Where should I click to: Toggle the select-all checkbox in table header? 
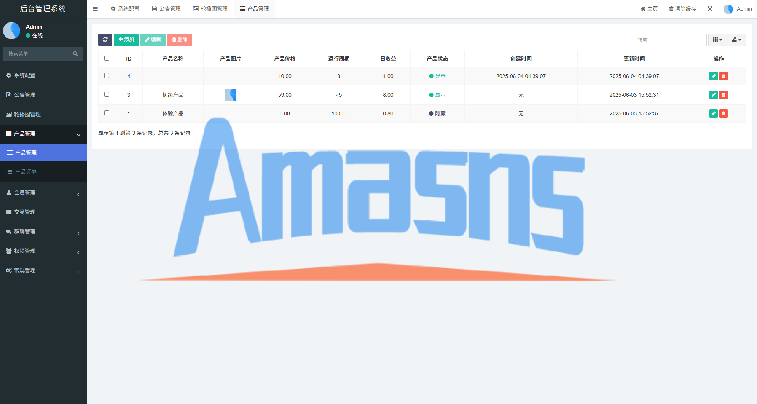(107, 58)
